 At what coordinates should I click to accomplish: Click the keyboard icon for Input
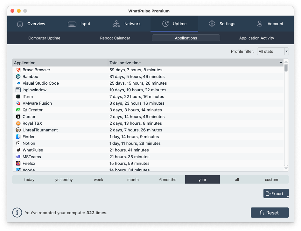tap(72, 24)
